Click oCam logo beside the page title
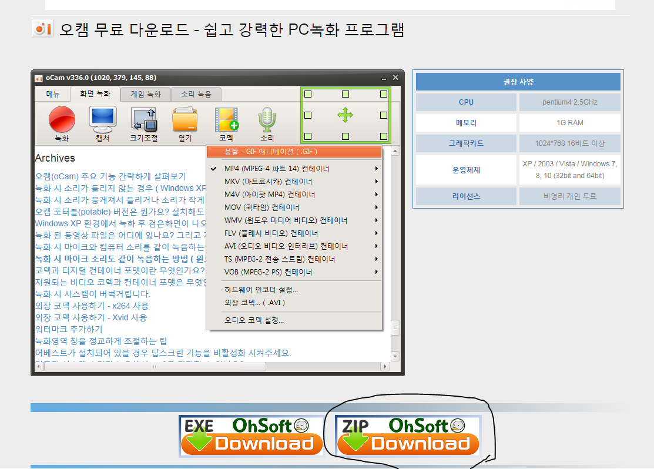Image resolution: width=654 pixels, height=469 pixels. pyautogui.click(x=42, y=28)
